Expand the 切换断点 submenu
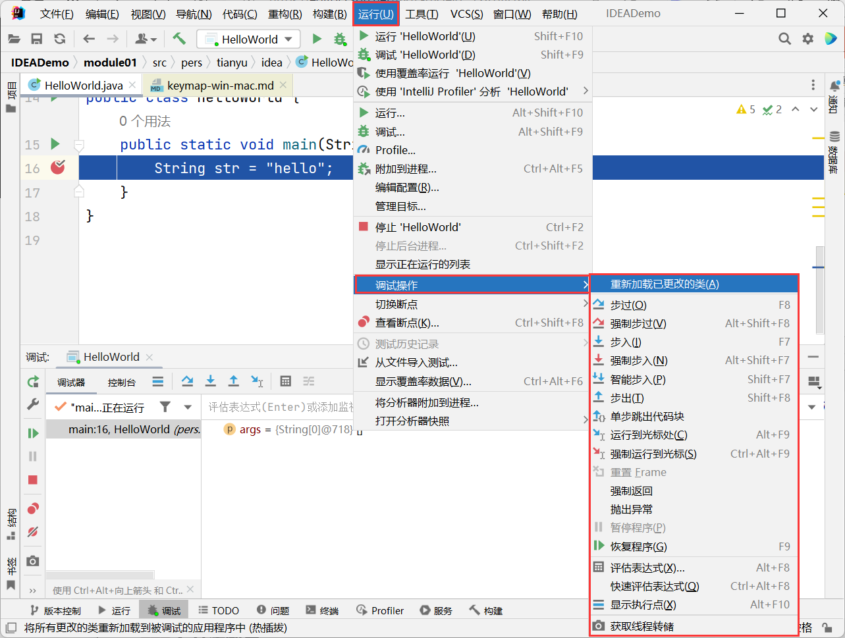Viewport: 845px width, 638px height. (x=473, y=304)
